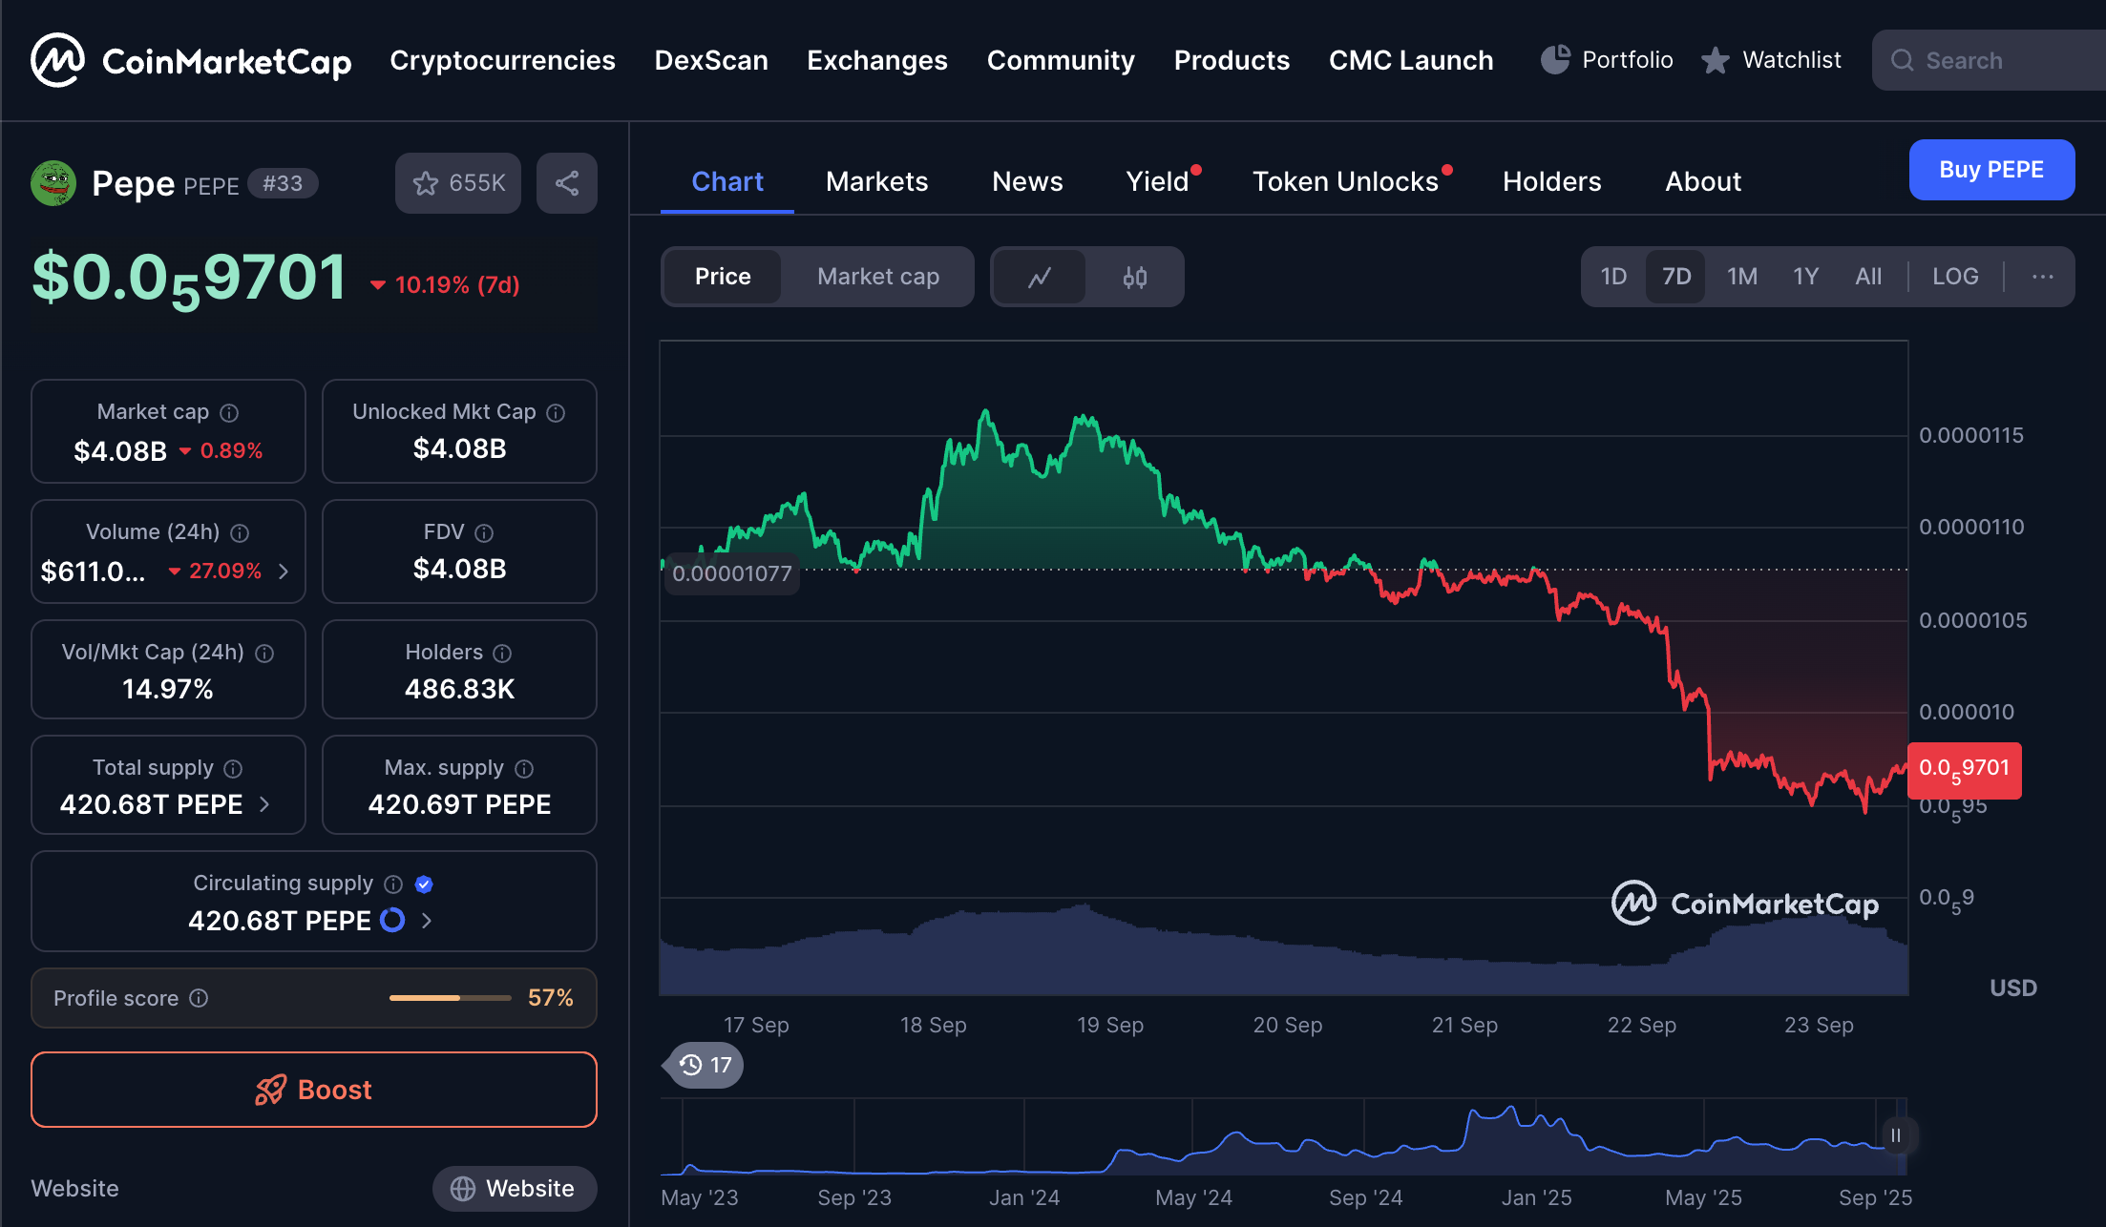The image size is (2106, 1227).
Task: Select the line chart type
Action: 1040,277
